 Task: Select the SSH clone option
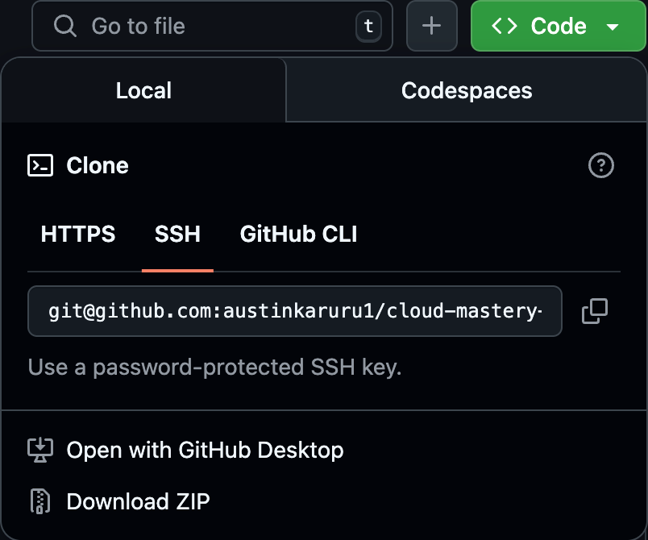(177, 234)
